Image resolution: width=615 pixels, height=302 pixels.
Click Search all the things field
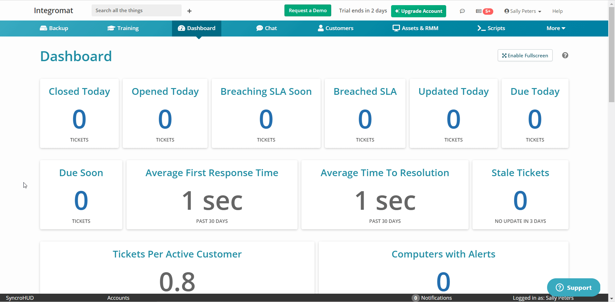pos(136,11)
